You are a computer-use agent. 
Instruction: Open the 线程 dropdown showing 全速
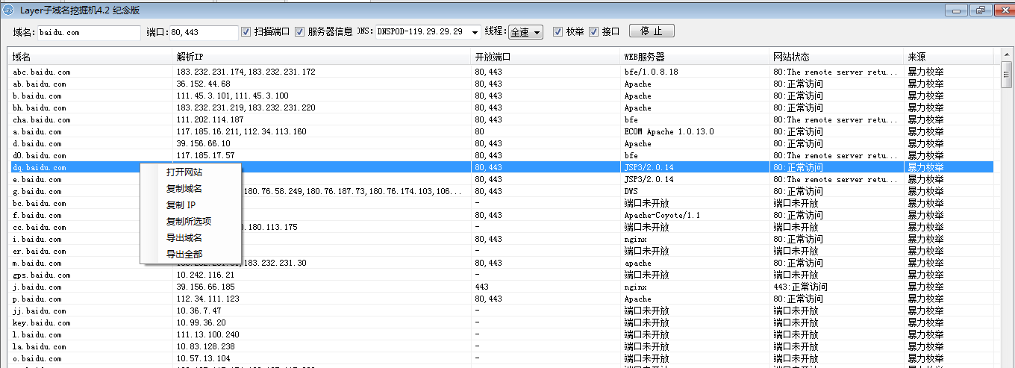525,32
